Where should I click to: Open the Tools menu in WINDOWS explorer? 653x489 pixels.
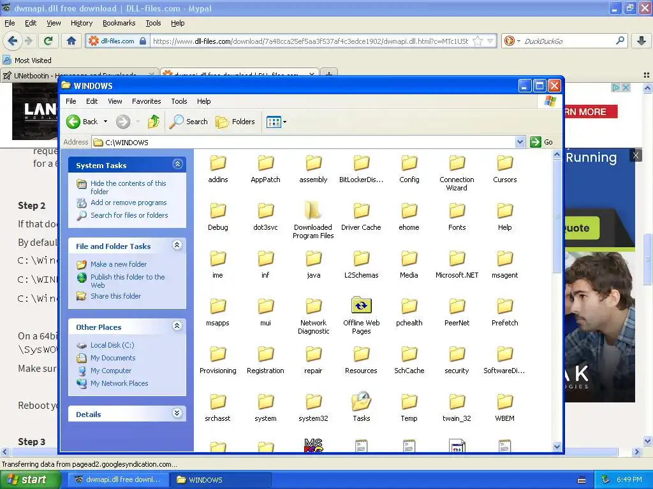click(x=179, y=101)
